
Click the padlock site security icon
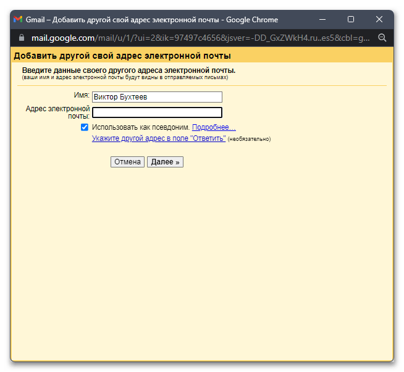(22, 38)
